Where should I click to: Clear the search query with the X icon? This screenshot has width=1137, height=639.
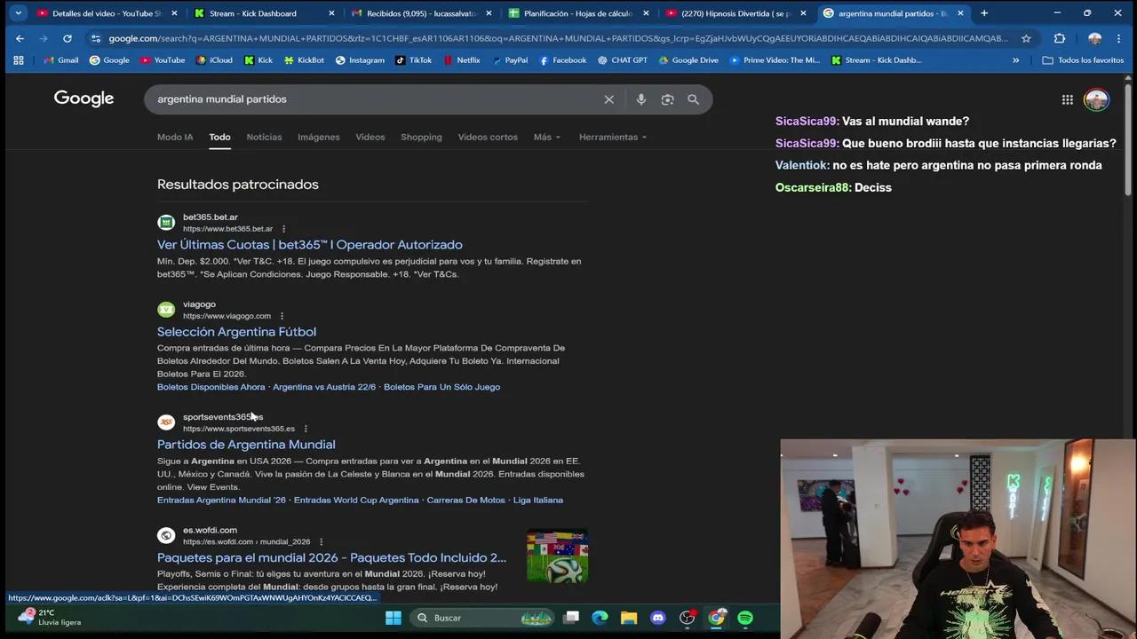(x=608, y=99)
